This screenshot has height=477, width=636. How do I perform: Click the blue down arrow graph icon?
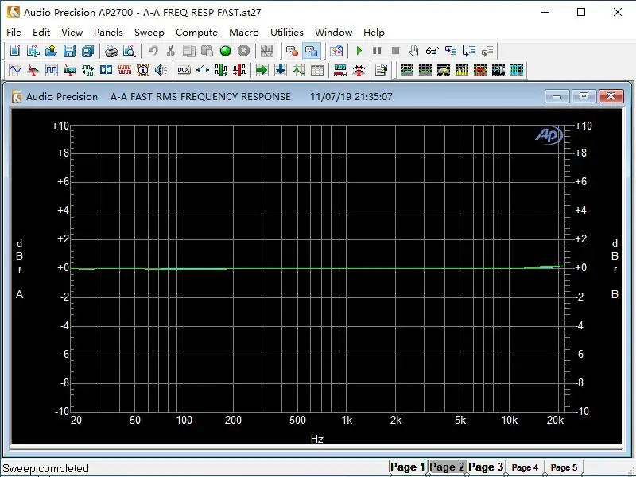click(x=281, y=70)
